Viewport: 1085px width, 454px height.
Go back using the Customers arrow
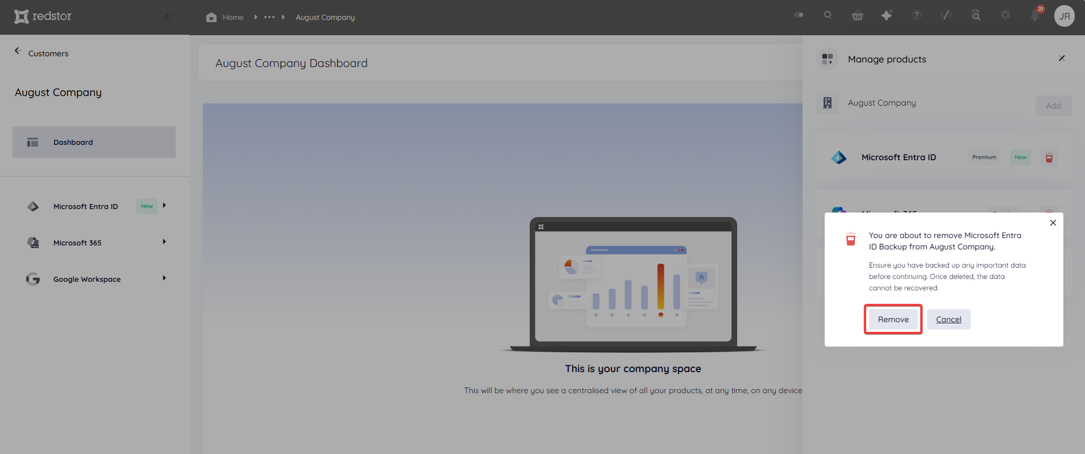click(18, 51)
